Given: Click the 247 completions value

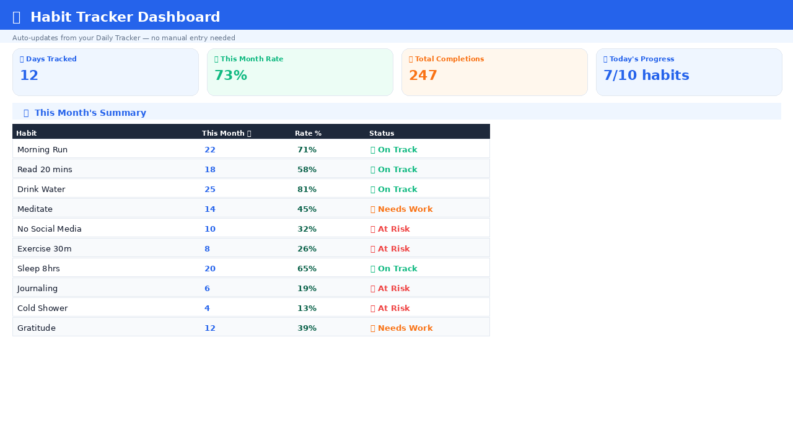Looking at the screenshot, I should click(423, 76).
